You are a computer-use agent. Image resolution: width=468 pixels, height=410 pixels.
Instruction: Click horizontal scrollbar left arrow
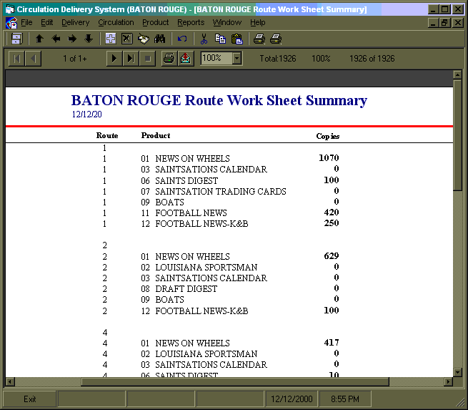10,381
